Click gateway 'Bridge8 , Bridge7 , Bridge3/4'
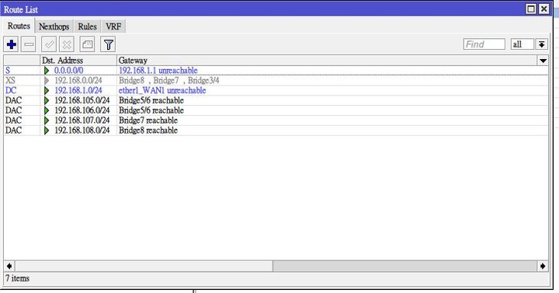The height and width of the screenshot is (293, 559). point(169,81)
